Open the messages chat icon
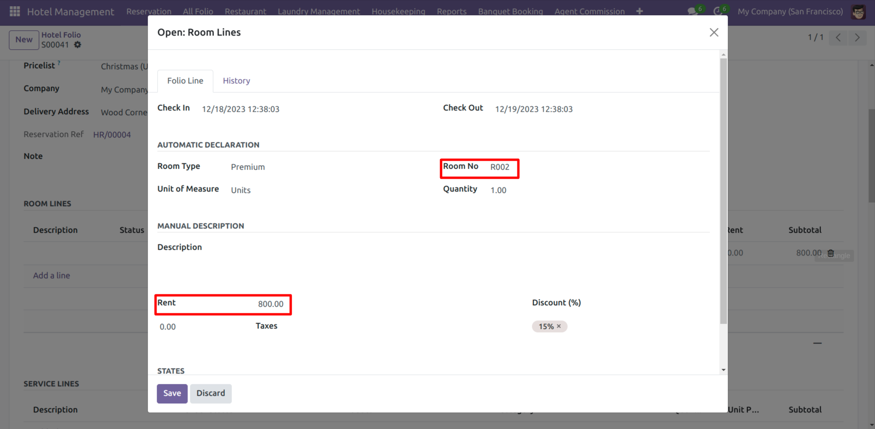The image size is (875, 429). (692, 11)
